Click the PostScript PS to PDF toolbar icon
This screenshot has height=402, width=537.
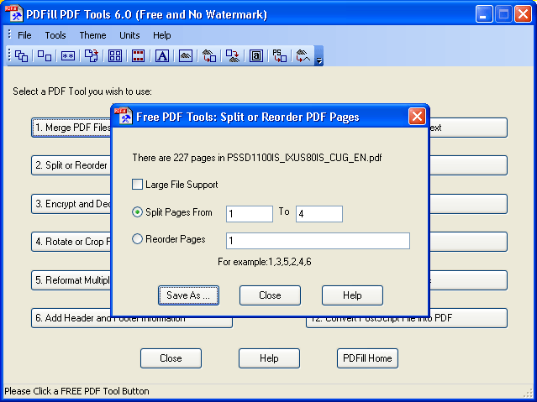(280, 55)
